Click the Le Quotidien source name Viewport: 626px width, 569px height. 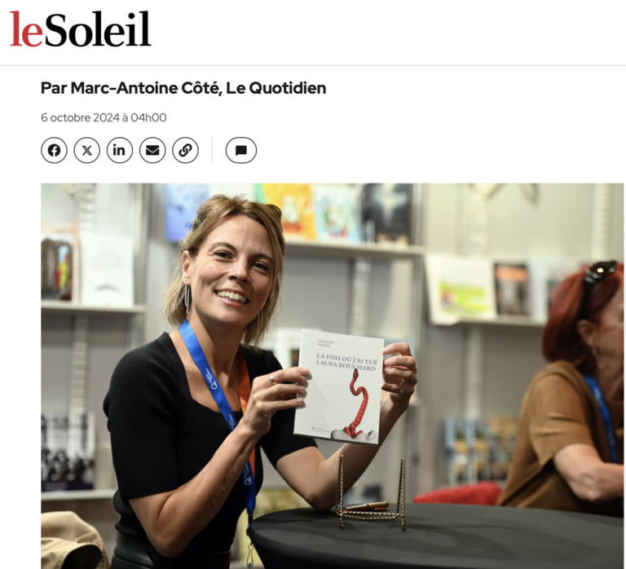pyautogui.click(x=276, y=88)
